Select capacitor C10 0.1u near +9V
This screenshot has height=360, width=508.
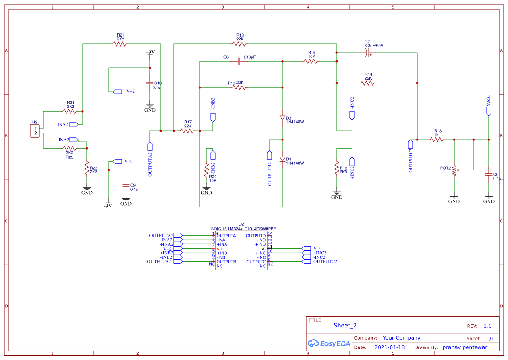click(150, 83)
